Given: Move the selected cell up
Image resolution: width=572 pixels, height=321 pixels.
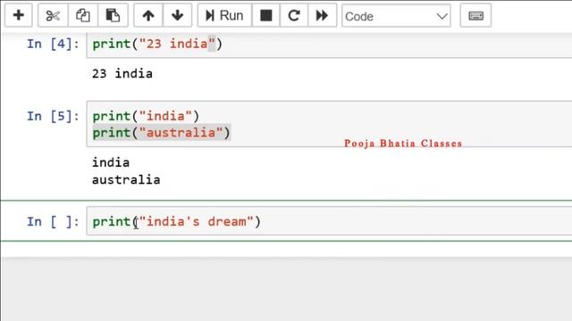Looking at the screenshot, I should pos(148,16).
